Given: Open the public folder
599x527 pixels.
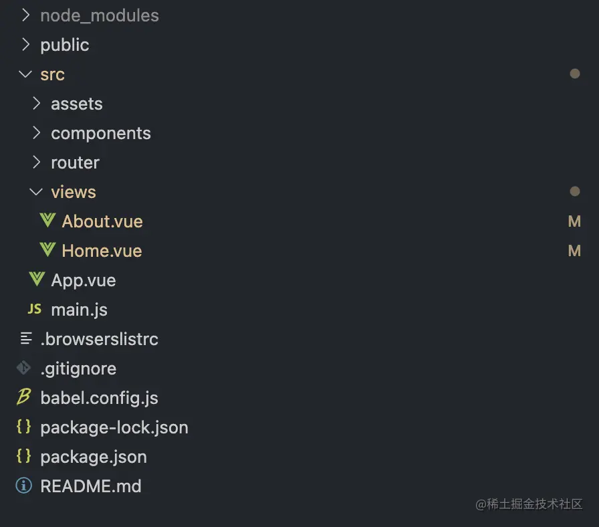Looking at the screenshot, I should [x=64, y=45].
